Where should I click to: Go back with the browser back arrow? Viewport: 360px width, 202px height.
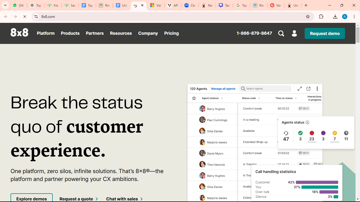pyautogui.click(x=6, y=17)
